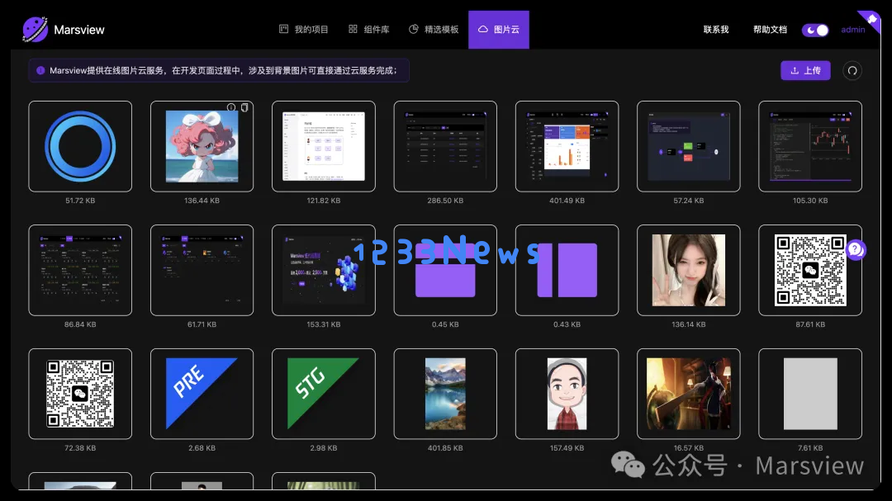Select the cartoon avatar image 157.49 KB

click(x=567, y=394)
